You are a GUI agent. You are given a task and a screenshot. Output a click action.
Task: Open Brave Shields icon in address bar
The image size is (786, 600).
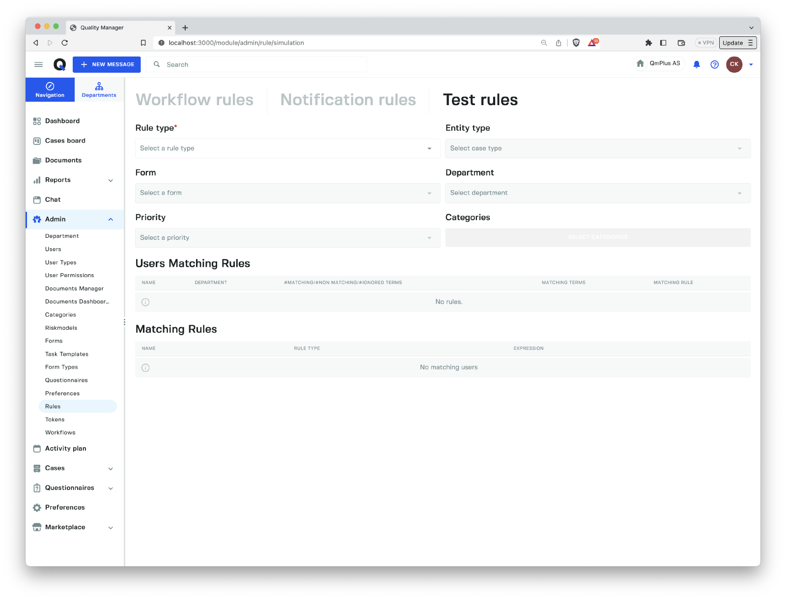click(x=576, y=43)
